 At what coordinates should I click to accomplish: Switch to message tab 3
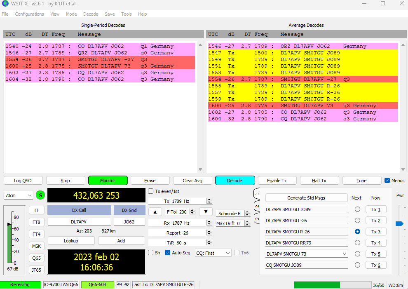click(257, 219)
